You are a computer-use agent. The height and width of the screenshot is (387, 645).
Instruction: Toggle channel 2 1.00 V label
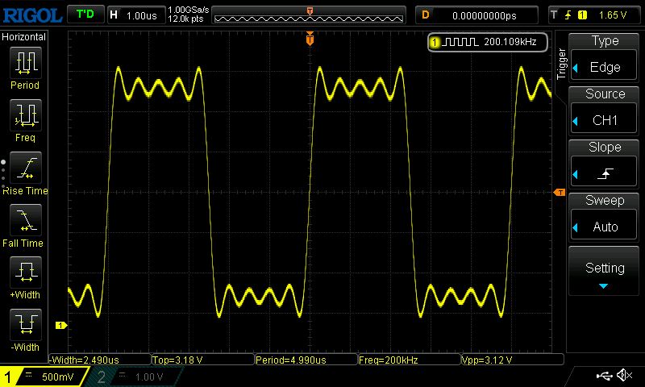point(135,377)
